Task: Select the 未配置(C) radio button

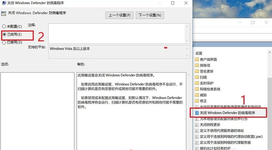Action: click(x=4, y=26)
